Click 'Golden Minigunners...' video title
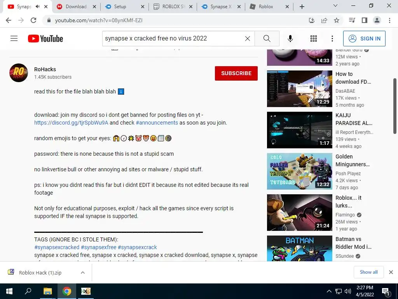This screenshot has height=299, width=398. pyautogui.click(x=353, y=160)
